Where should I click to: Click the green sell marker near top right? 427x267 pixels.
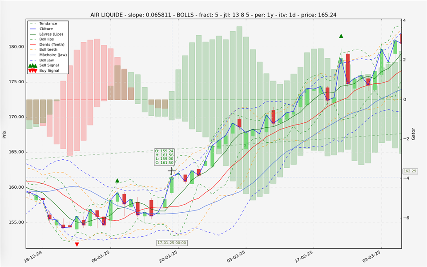click(x=341, y=36)
